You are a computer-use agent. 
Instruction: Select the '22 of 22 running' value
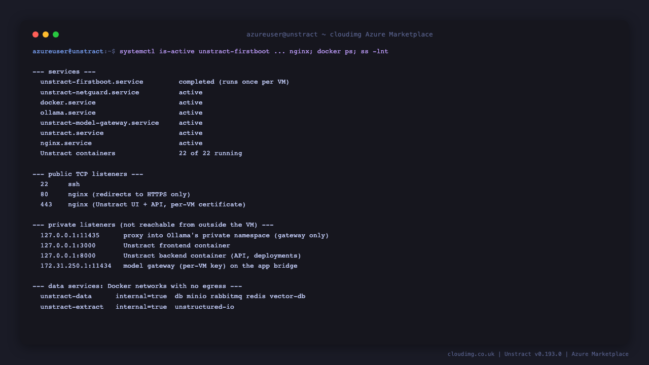(210, 153)
